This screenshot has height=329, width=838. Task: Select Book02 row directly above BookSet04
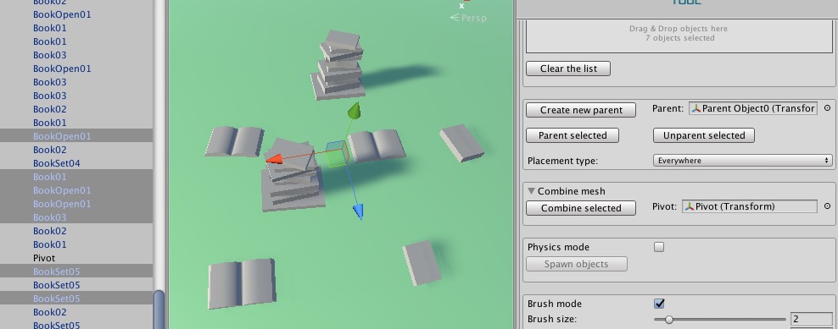pyautogui.click(x=76, y=150)
